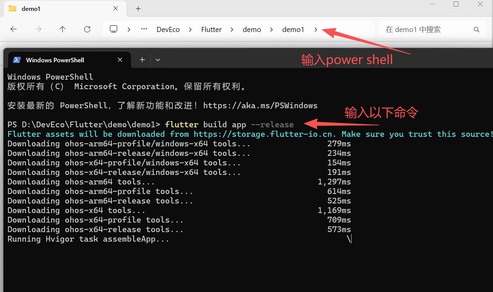Select the Windows PowerShell terminal tab

coord(69,60)
